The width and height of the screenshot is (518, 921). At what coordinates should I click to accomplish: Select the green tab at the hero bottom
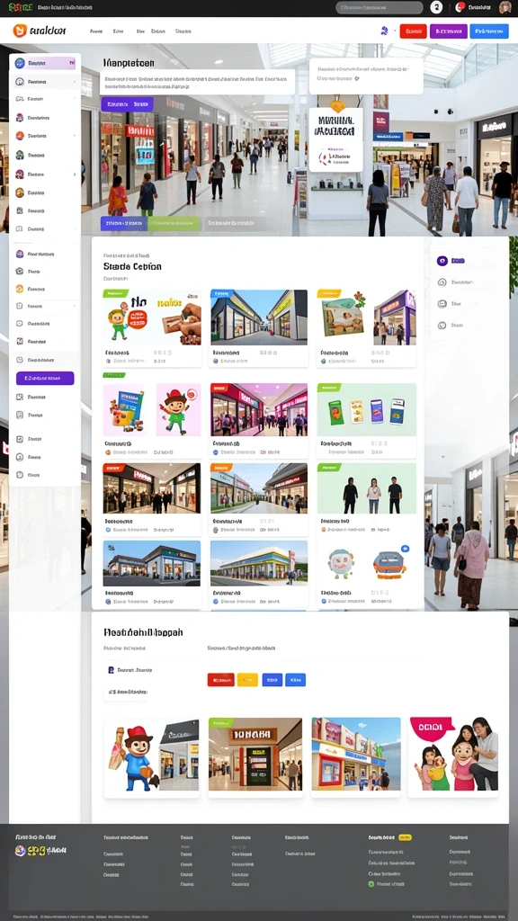click(174, 223)
